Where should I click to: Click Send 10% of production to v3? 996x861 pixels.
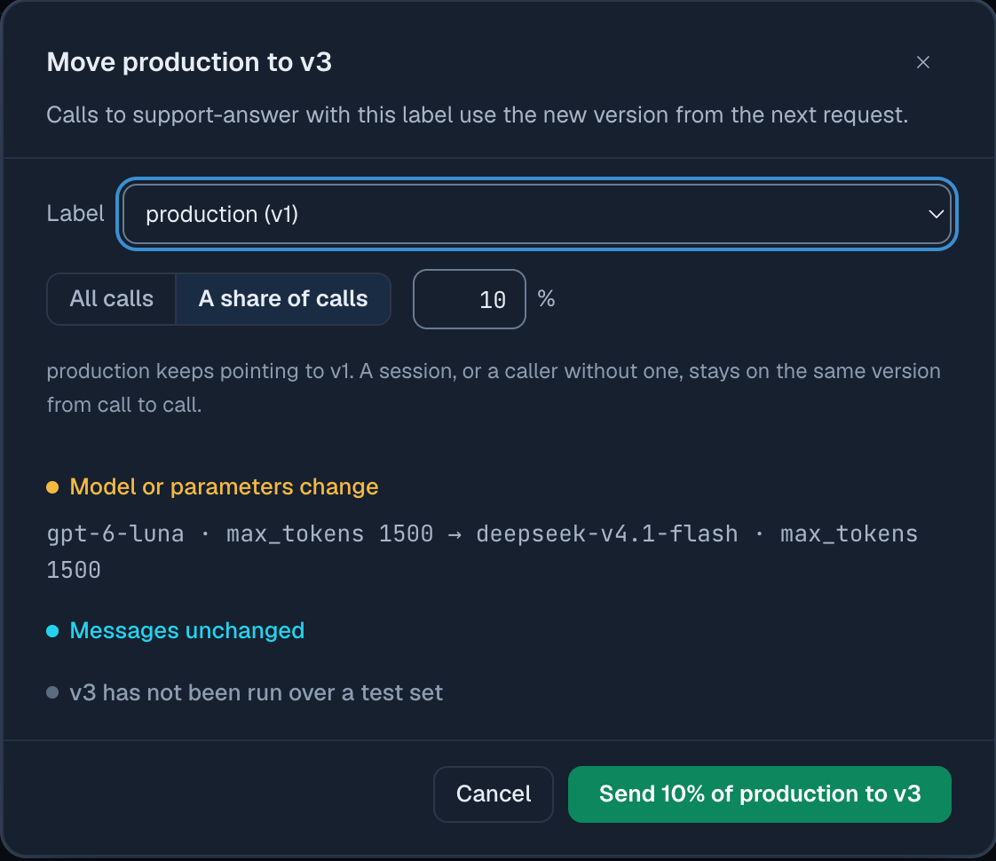(x=760, y=794)
